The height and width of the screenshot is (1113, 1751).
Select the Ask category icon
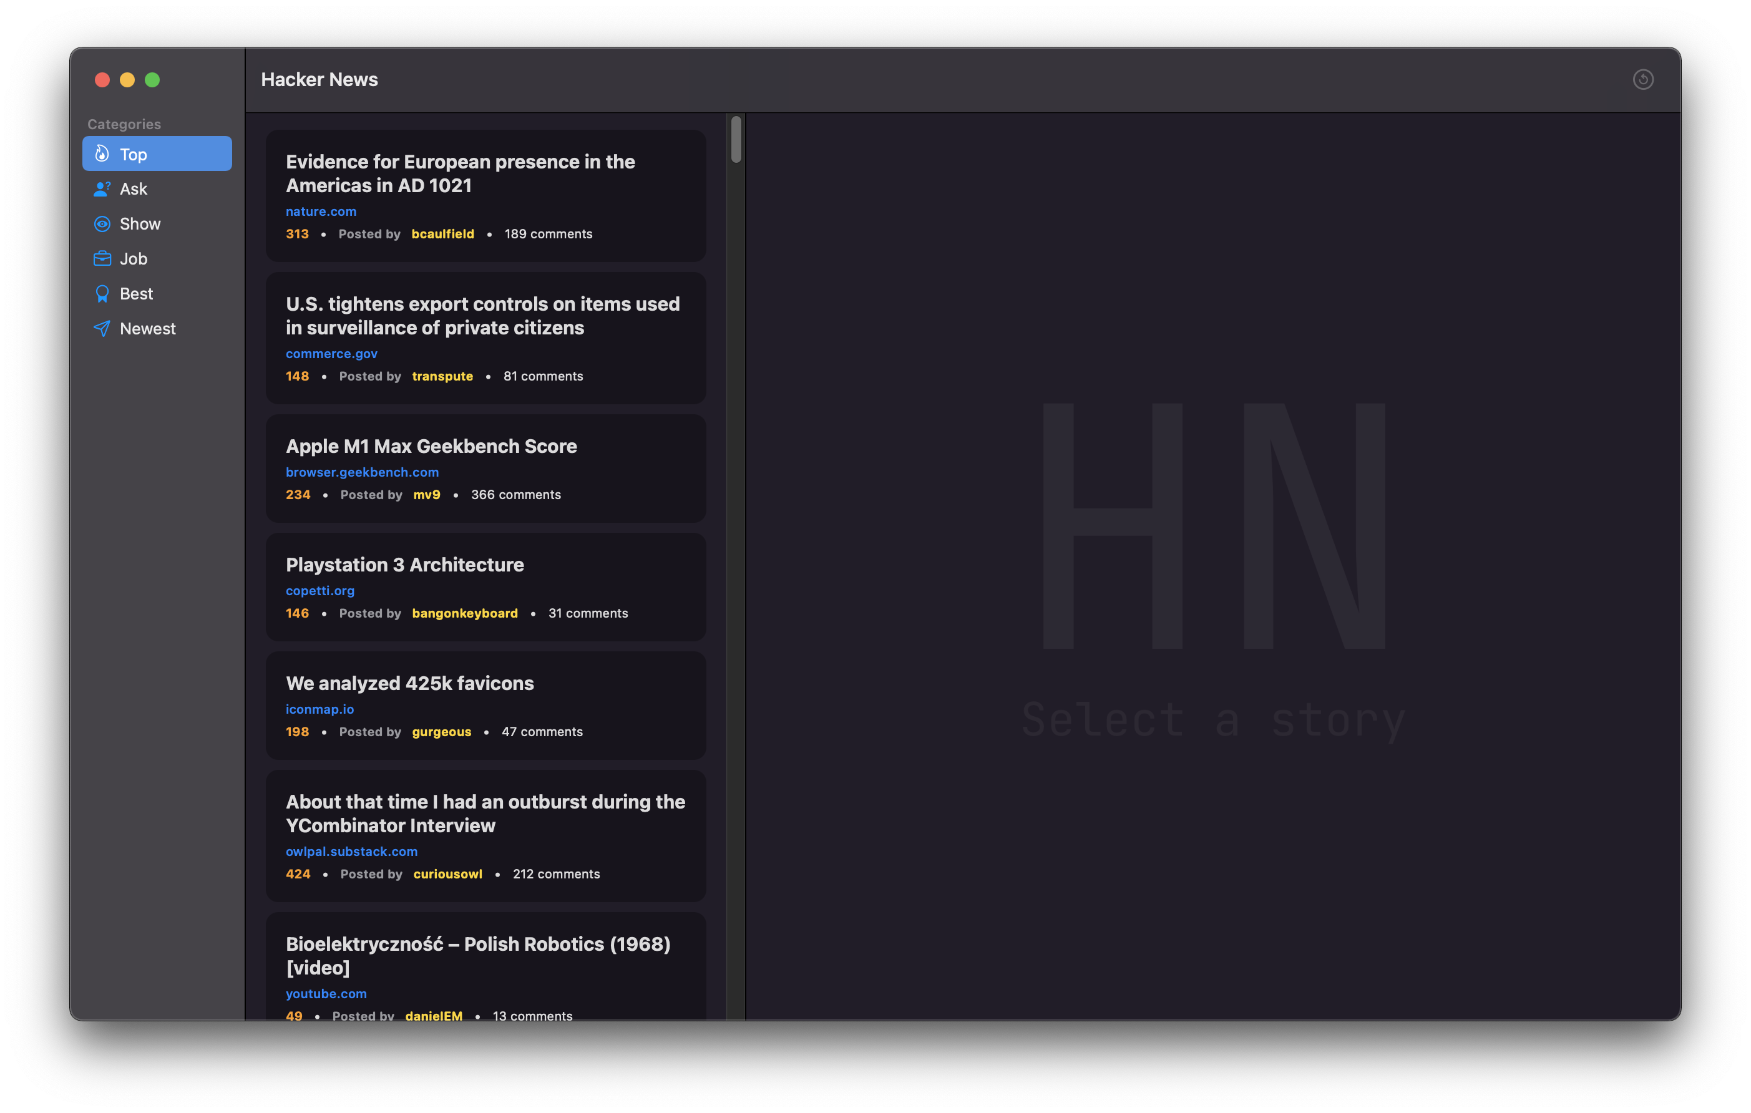tap(101, 188)
